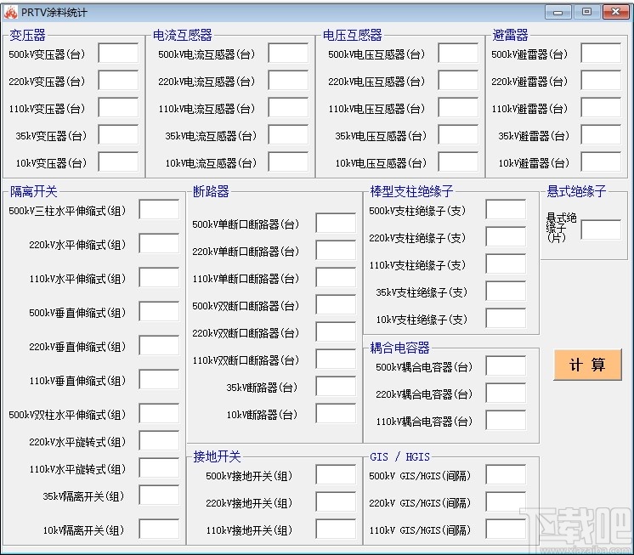Viewport: 634px width, 555px height.
Task: Click the 110kV耦合电容器(台) input box
Action: point(506,420)
